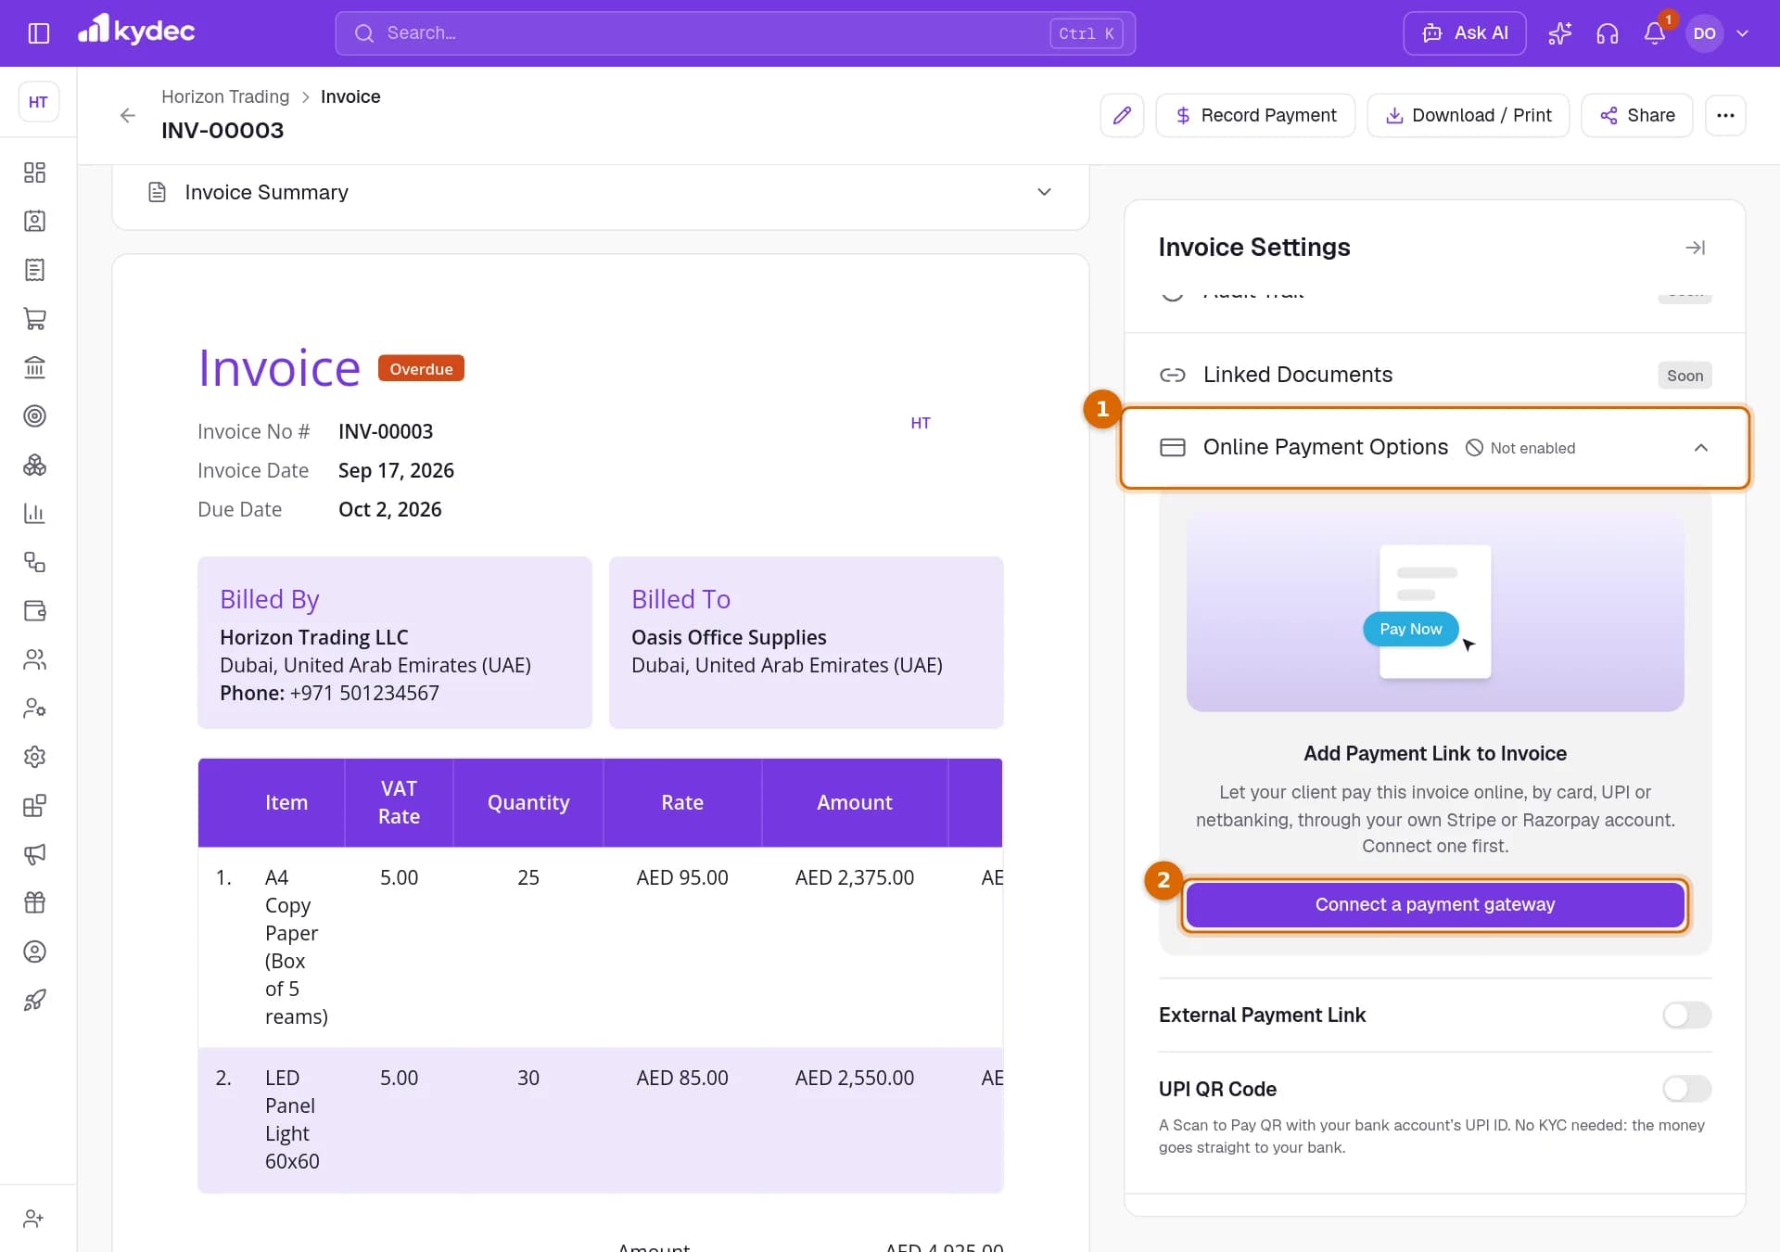Click Download / Print button

(1468, 115)
